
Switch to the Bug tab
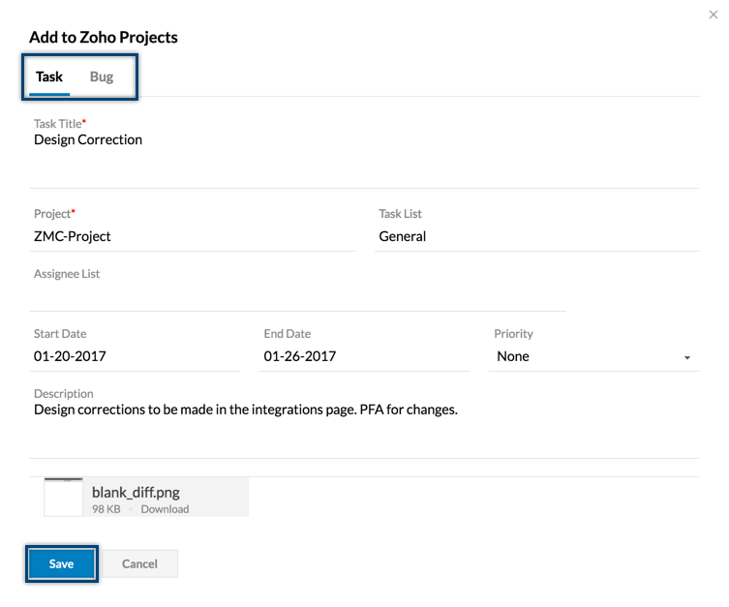point(102,76)
